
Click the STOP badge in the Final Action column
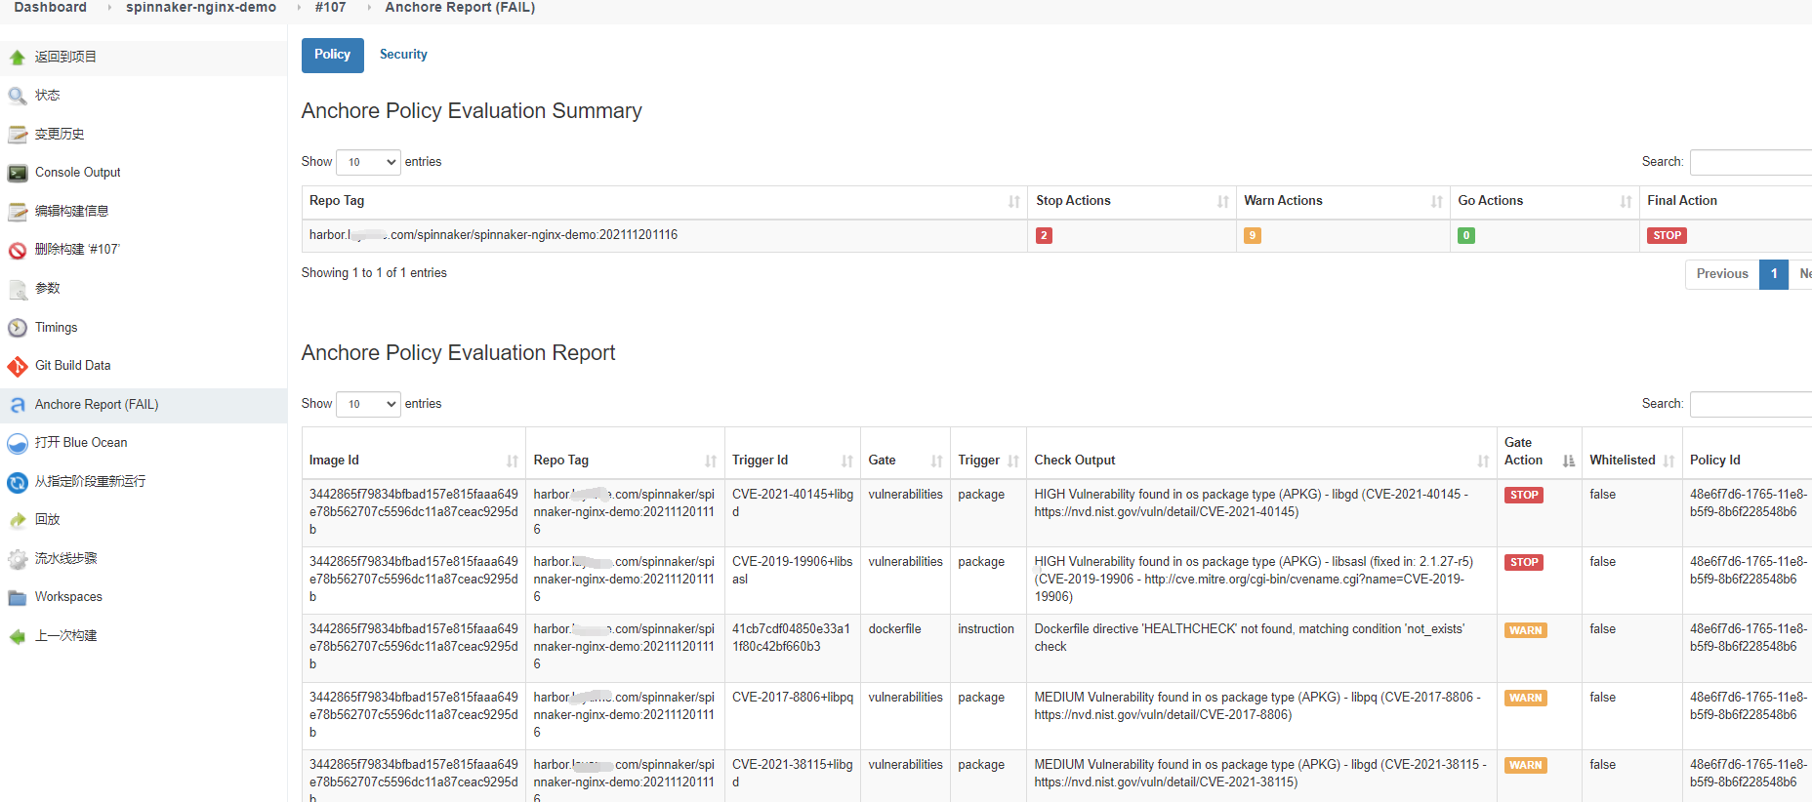(x=1667, y=235)
